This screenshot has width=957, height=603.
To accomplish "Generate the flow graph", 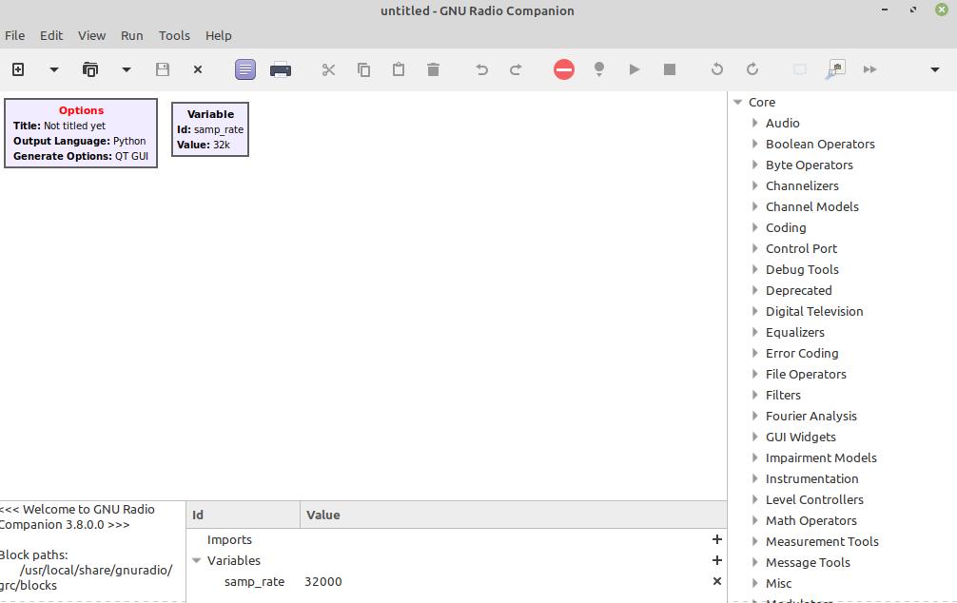I will pos(599,69).
